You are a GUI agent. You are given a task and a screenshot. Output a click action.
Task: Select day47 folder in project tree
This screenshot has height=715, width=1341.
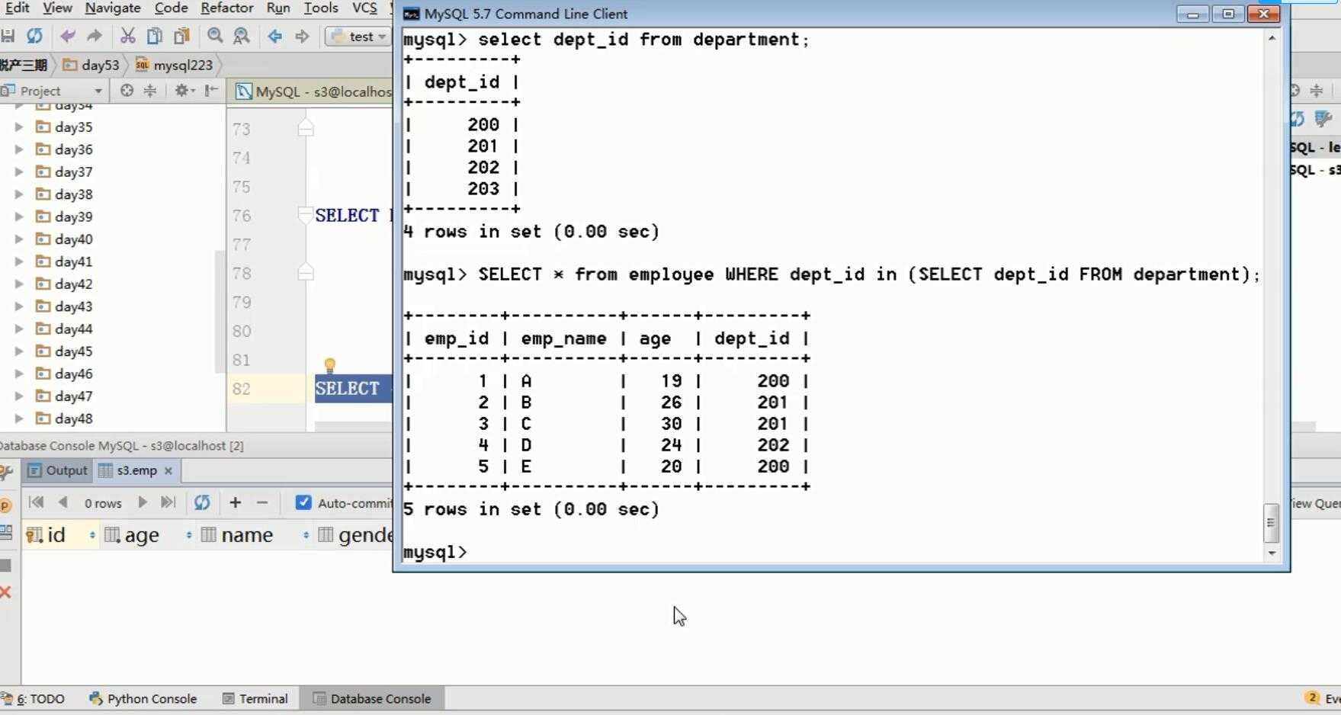[x=64, y=396]
